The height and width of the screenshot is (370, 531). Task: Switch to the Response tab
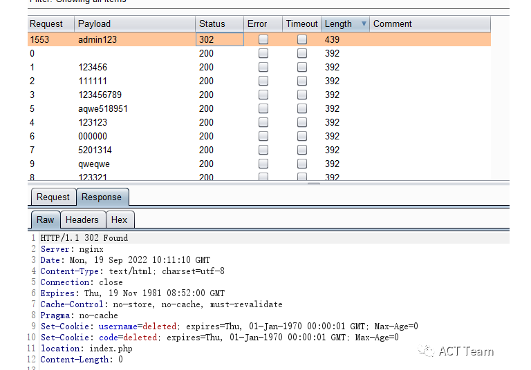(x=102, y=197)
